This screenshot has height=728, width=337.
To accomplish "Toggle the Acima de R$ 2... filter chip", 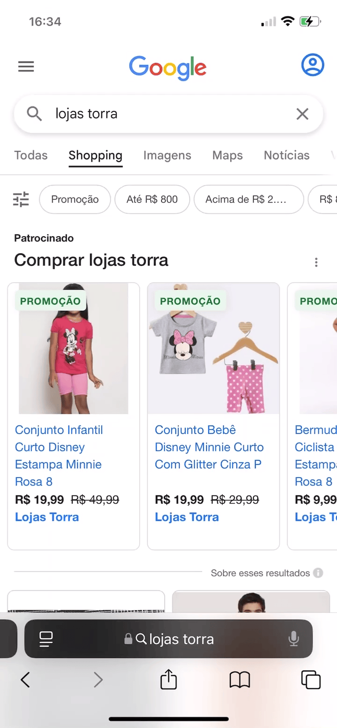I will coord(249,200).
